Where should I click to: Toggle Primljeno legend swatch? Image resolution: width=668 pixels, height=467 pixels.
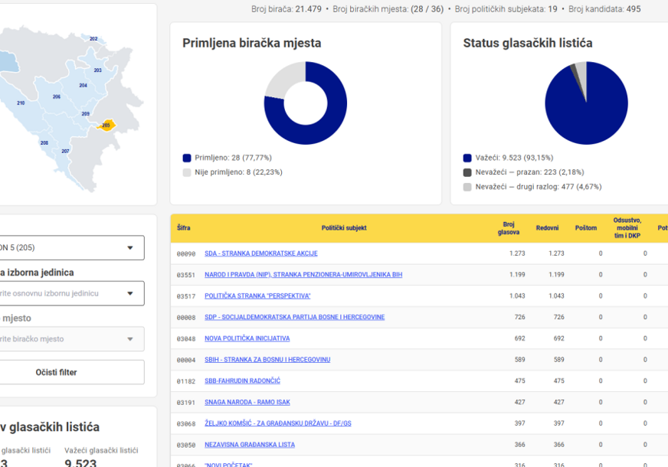[187, 158]
